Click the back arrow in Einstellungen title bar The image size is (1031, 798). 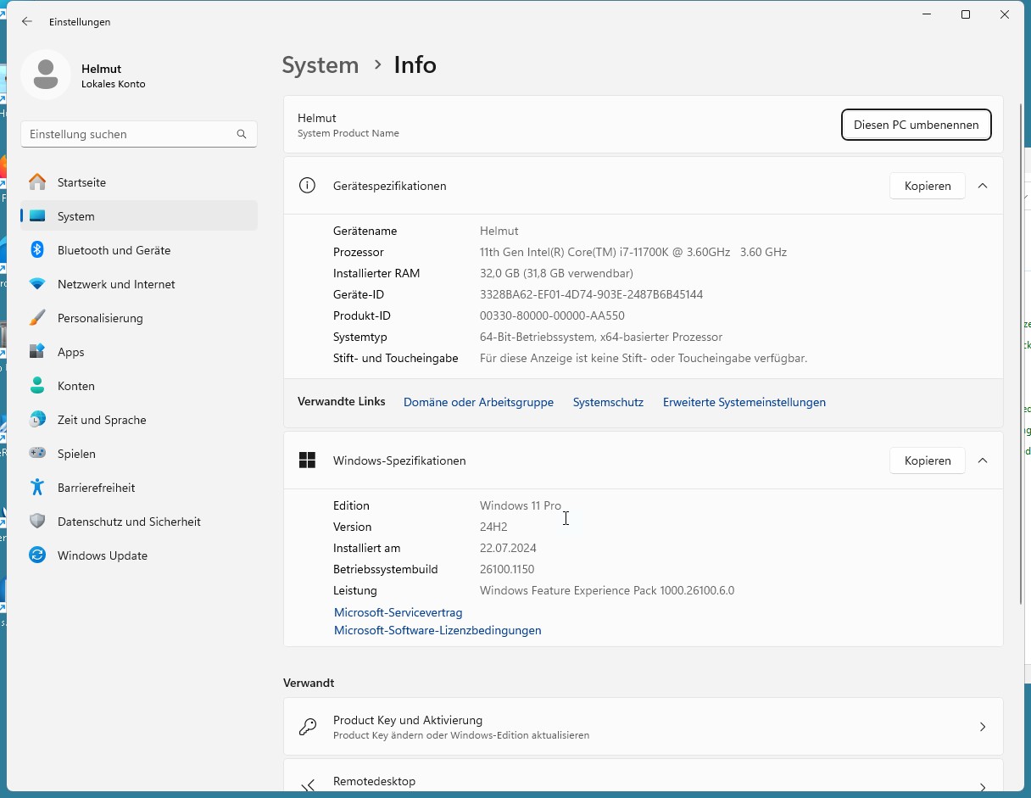tap(27, 21)
